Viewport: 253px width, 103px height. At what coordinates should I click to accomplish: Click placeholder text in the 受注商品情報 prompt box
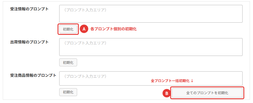85,76
